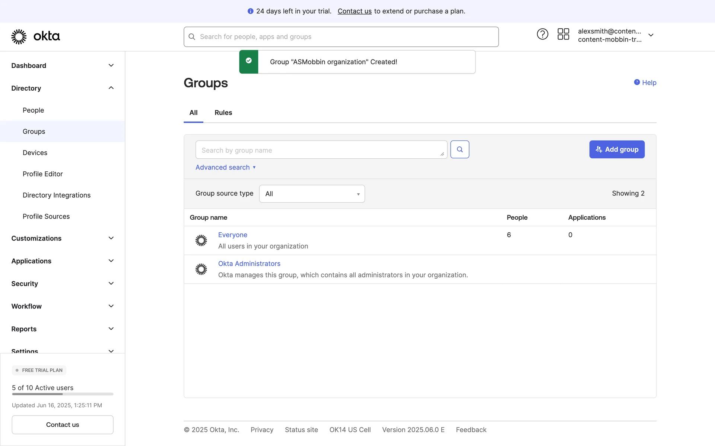
Task: Click the Everyone group icon
Action: pyautogui.click(x=201, y=240)
